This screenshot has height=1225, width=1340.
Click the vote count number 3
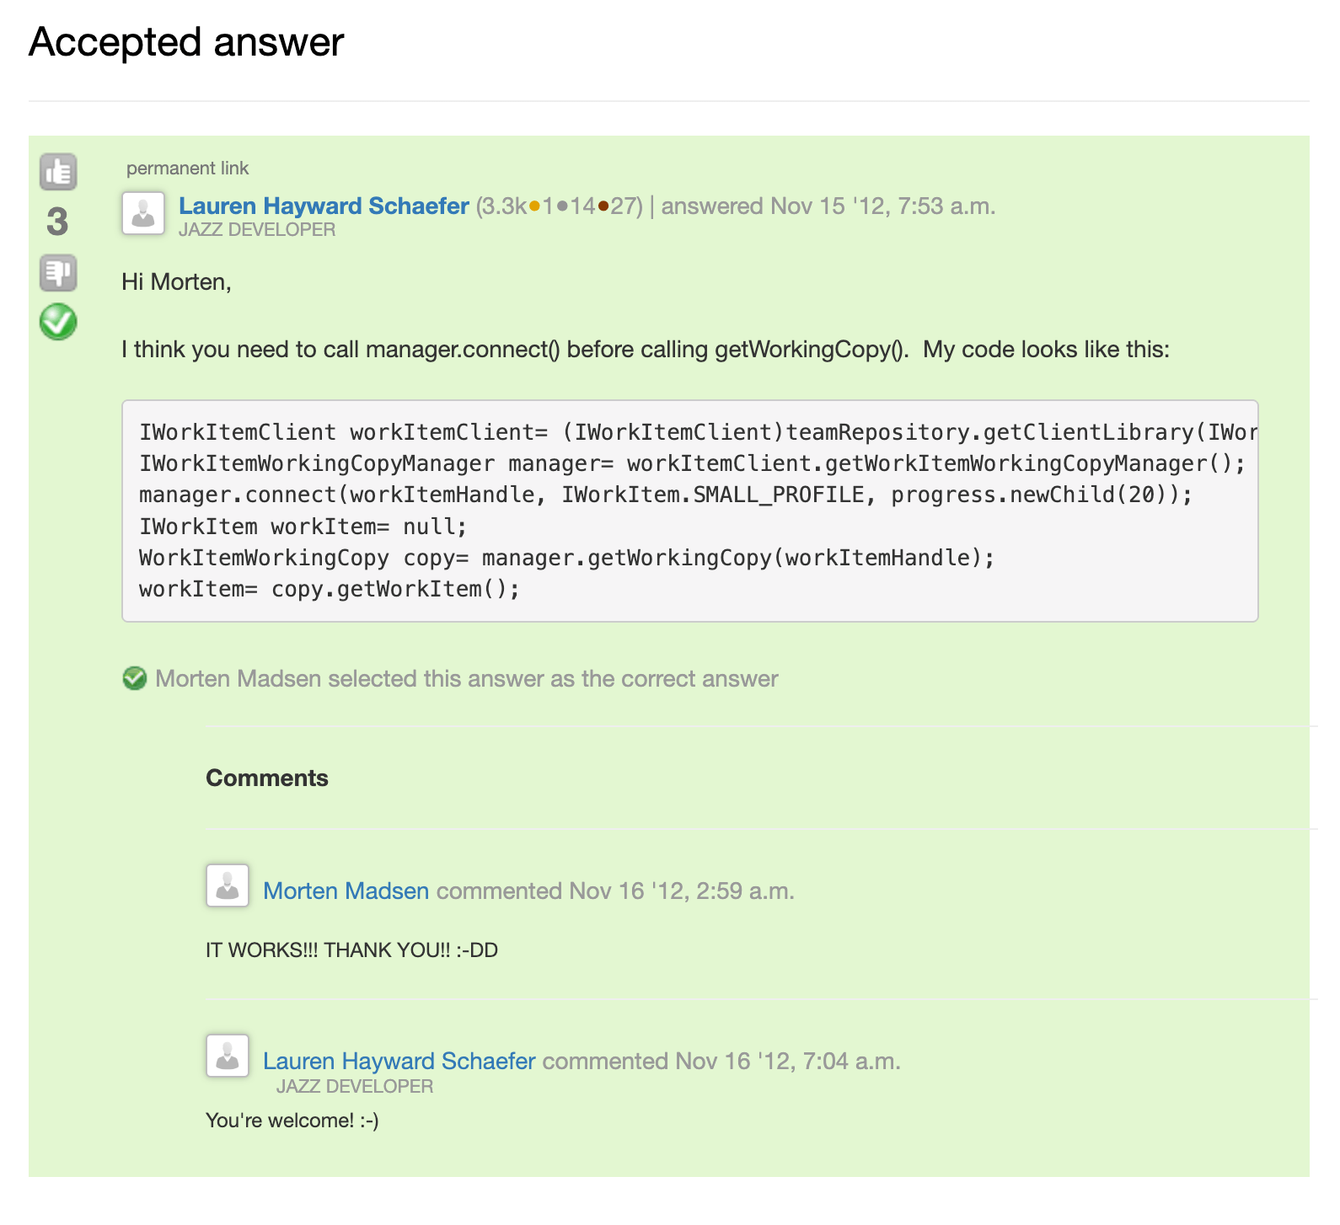point(57,222)
